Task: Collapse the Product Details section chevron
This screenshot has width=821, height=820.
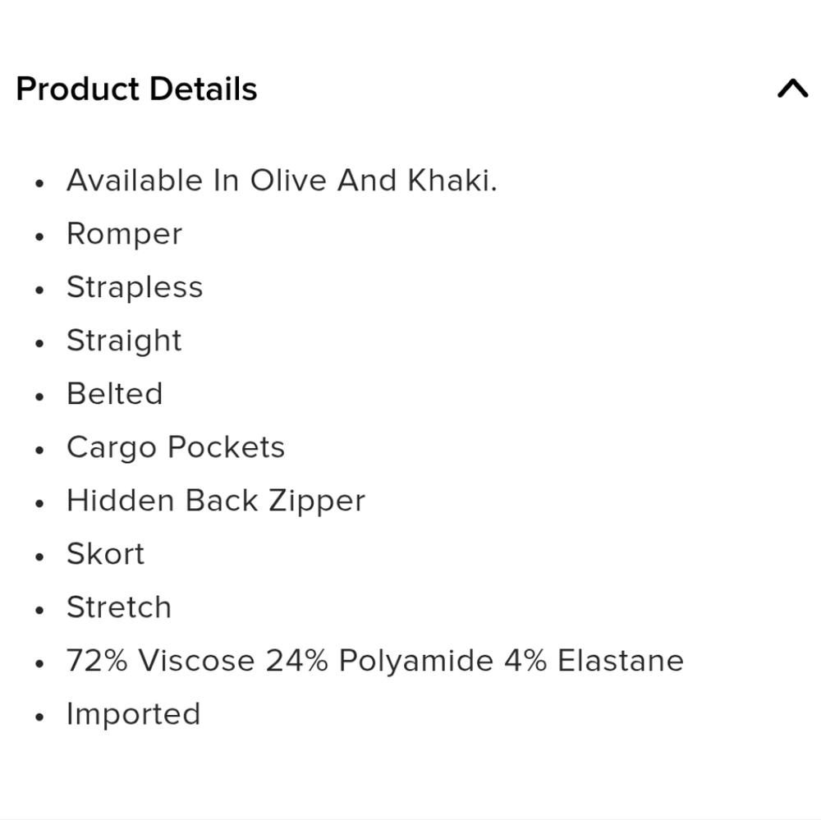Action: (792, 89)
